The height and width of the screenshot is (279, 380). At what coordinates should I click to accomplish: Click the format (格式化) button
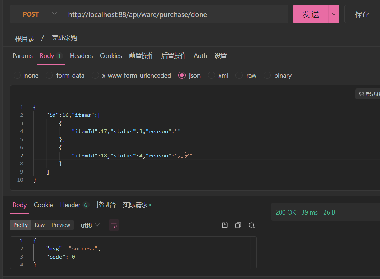tap(368, 94)
